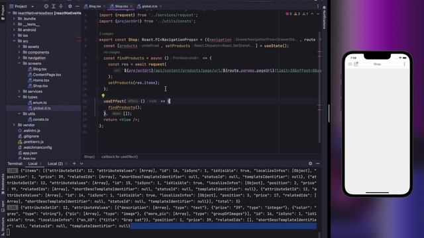Select the Local terminal tab
The height and width of the screenshot is (238, 424).
coord(32,163)
